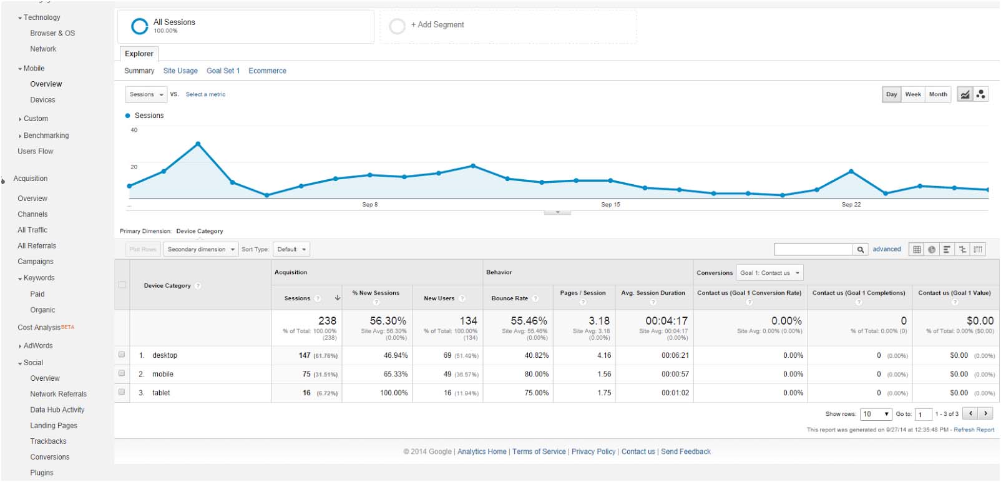Image resolution: width=1001 pixels, height=482 pixels.
Task: Tick the tablet row checkbox
Action: [x=122, y=392]
